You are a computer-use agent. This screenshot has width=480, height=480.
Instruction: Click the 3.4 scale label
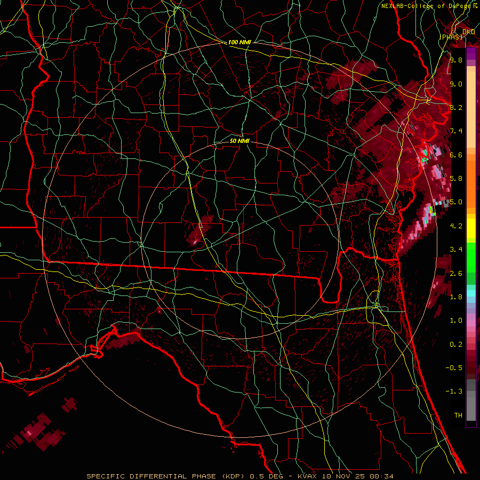(456, 250)
